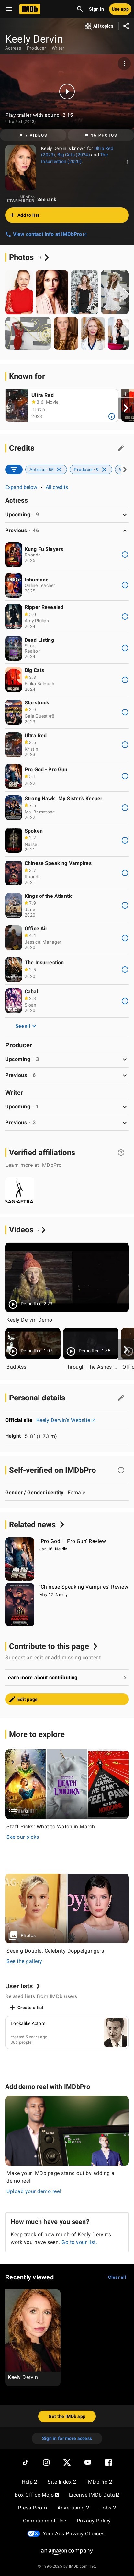Open the Related news section
The image size is (134, 2576).
point(36,1525)
